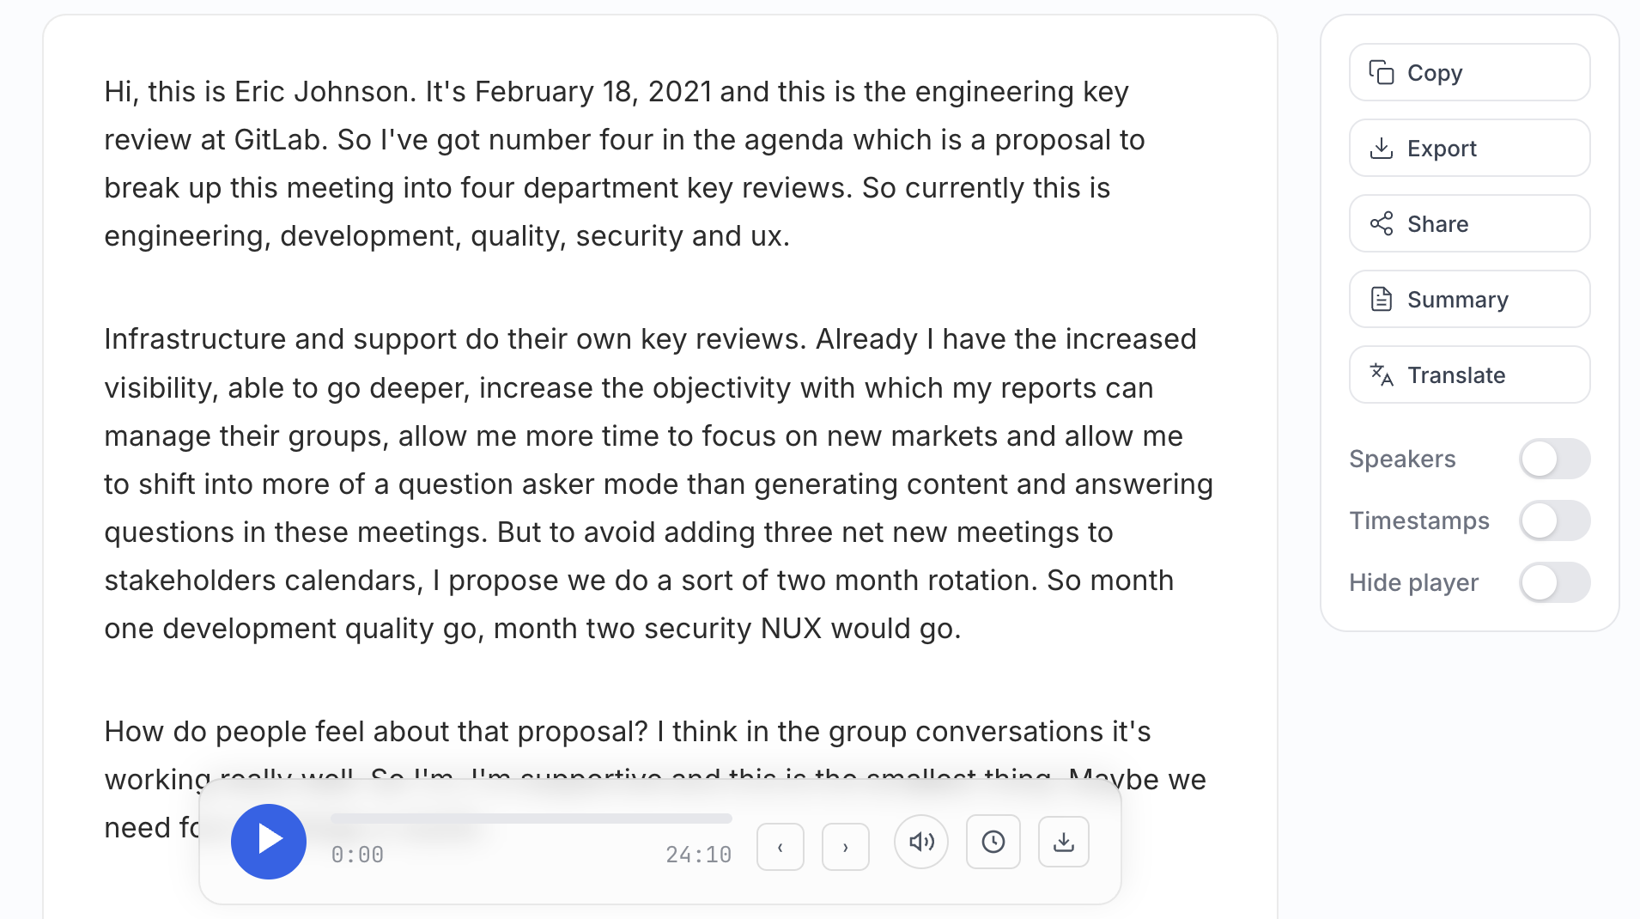The image size is (1640, 919).
Task: Click the Share network icon
Action: coord(1382,223)
